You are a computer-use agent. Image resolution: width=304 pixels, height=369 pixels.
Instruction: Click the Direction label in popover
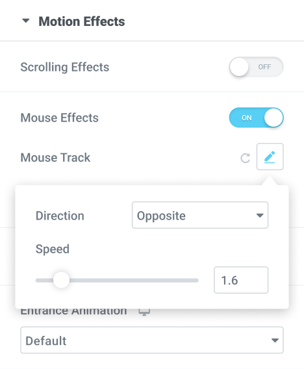(x=60, y=216)
